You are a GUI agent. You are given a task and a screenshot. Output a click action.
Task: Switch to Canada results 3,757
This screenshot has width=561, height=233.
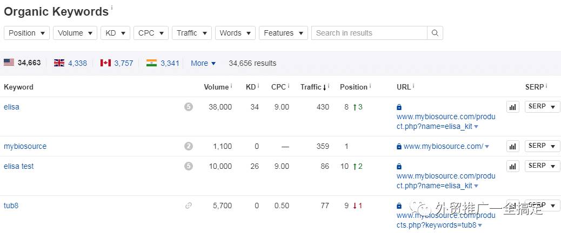point(123,63)
